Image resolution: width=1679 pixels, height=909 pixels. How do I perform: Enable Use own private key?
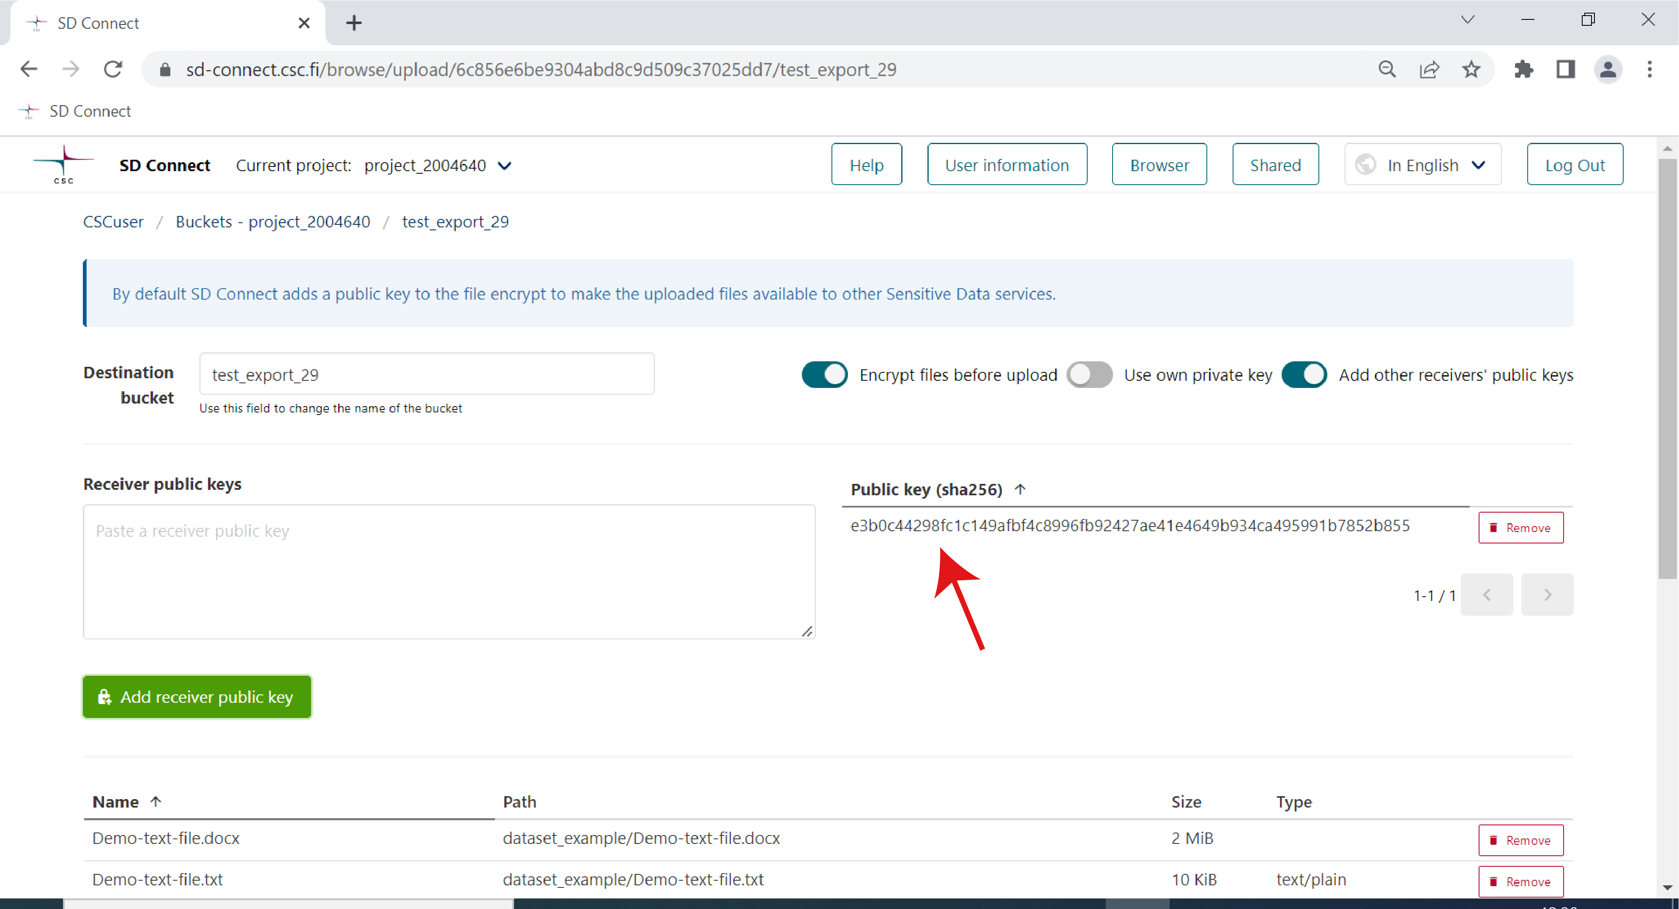[1089, 375]
